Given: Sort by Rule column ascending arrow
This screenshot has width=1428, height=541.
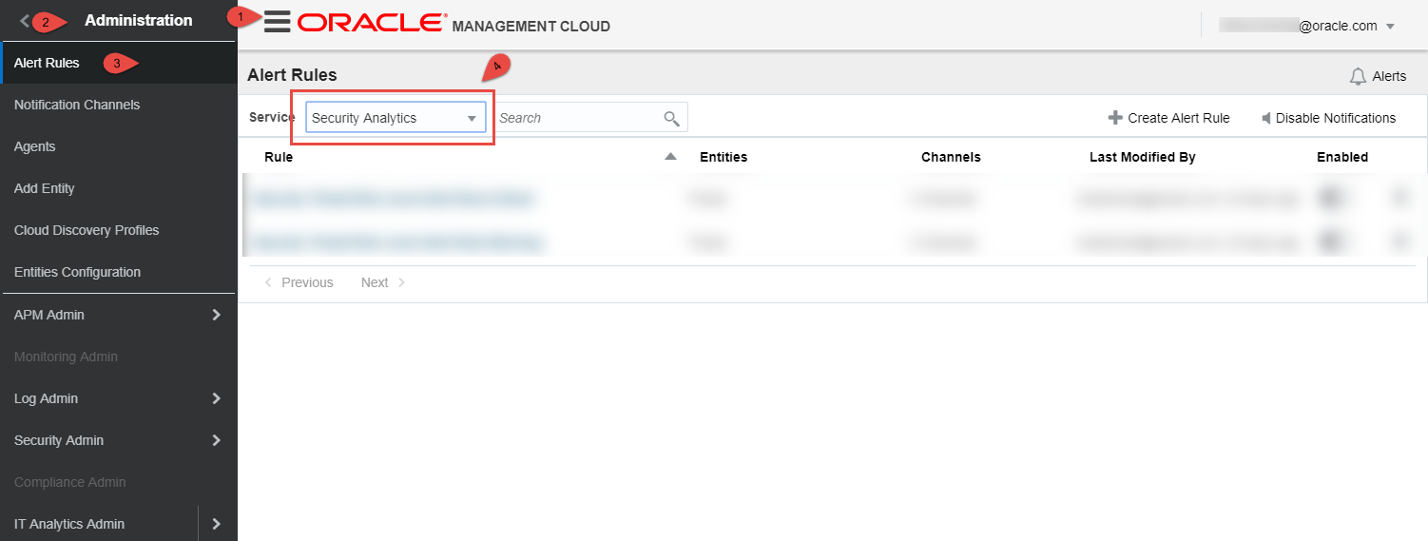Looking at the screenshot, I should pyautogui.click(x=670, y=157).
